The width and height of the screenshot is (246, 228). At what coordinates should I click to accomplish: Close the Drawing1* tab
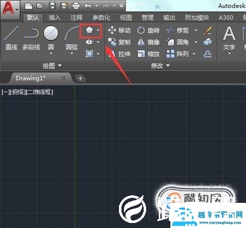64,78
